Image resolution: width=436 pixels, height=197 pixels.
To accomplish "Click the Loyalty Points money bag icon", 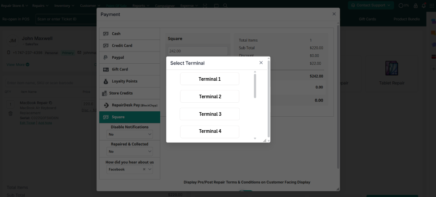I will pyautogui.click(x=106, y=81).
